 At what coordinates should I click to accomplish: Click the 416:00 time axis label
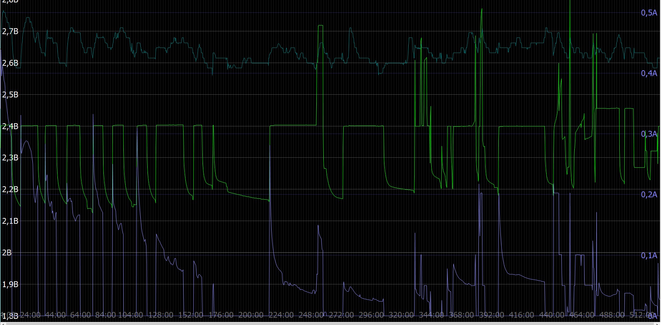521,315
